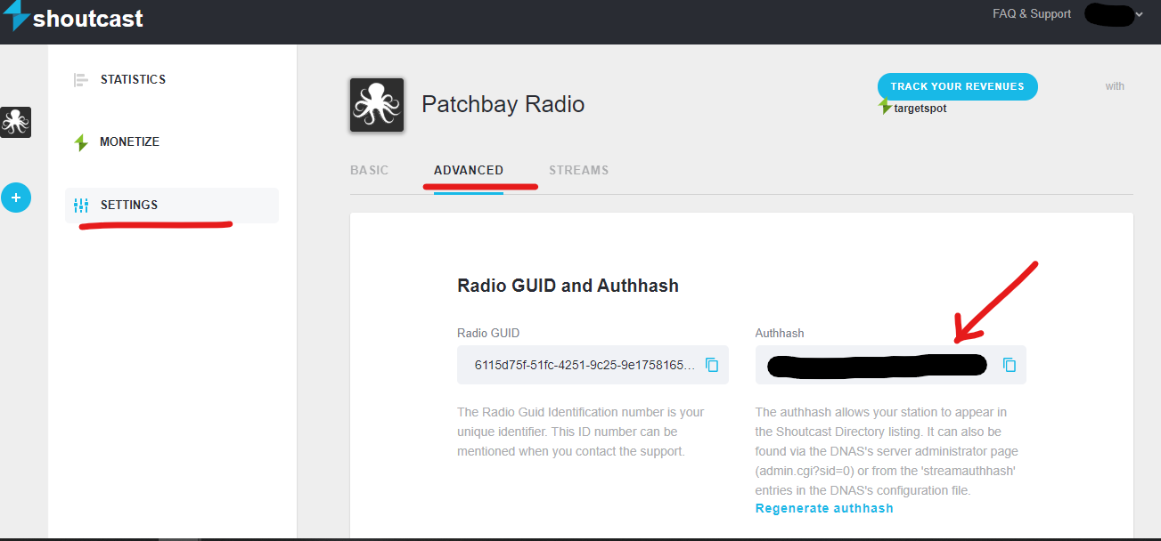Screen dimensions: 1161x541
Task: Click Track Your Revenues button
Action: 958,86
